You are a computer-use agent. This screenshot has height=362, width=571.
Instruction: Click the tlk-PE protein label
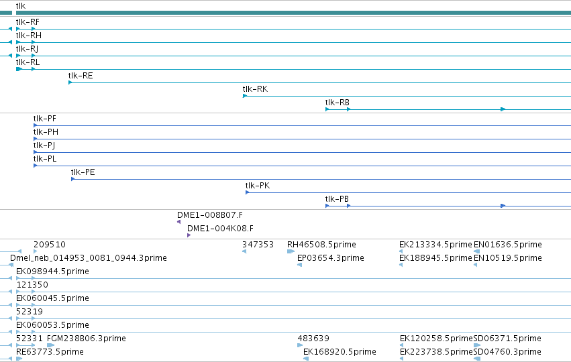[x=83, y=172]
